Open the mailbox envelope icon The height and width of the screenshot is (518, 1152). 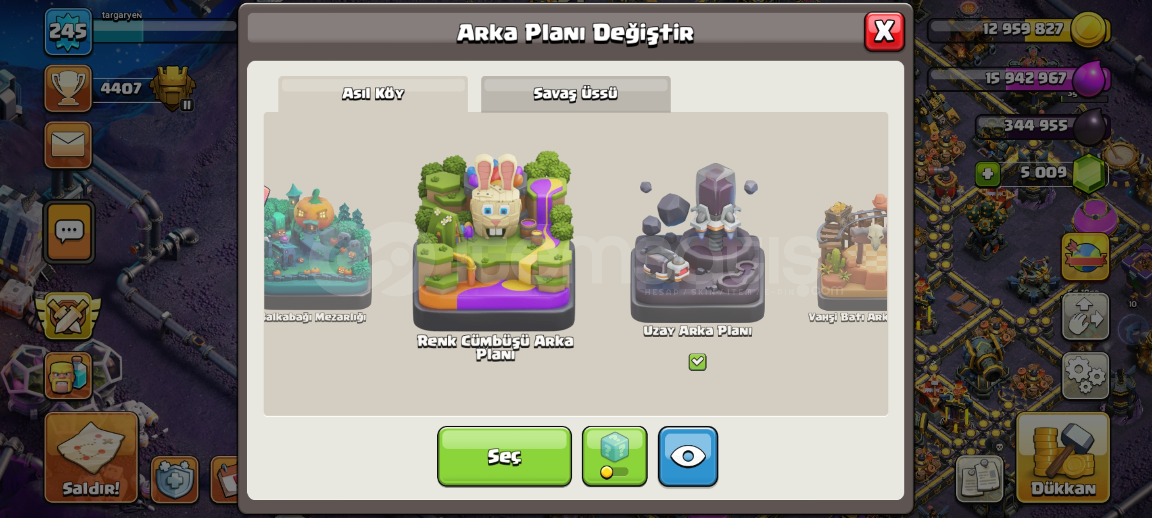[68, 145]
